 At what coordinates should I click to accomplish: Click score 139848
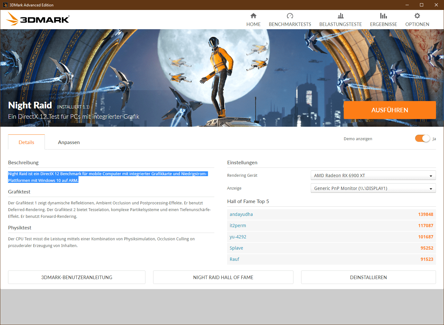click(426, 214)
